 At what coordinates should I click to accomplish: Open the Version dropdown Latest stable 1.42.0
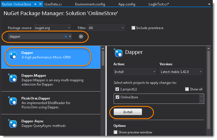pos(181,72)
